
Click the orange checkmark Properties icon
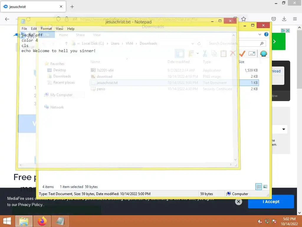point(242,53)
